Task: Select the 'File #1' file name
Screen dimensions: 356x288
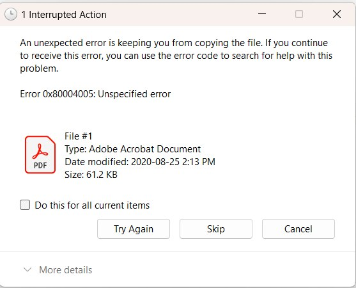Action: tap(79, 136)
